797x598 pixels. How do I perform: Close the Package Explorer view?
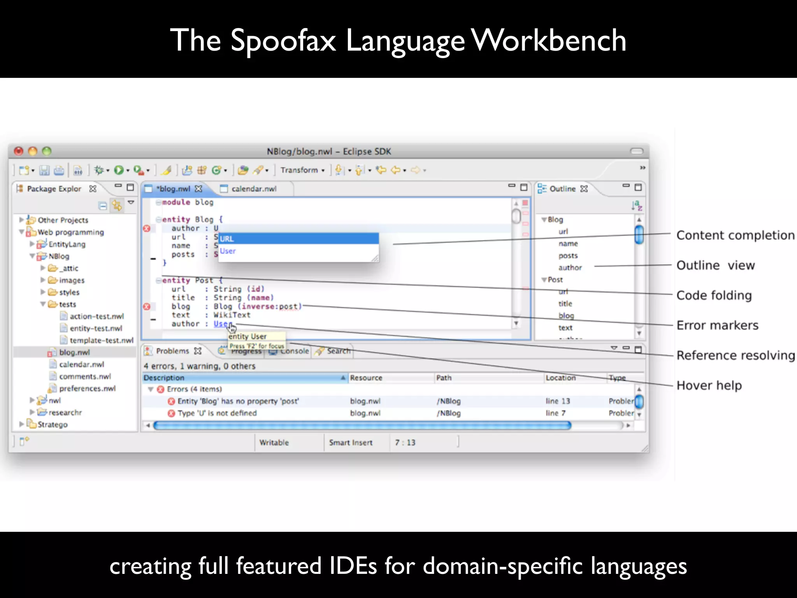pyautogui.click(x=93, y=189)
